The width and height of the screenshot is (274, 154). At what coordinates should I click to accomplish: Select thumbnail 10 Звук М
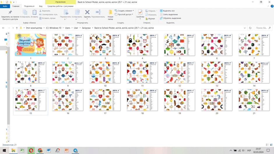click(105, 72)
